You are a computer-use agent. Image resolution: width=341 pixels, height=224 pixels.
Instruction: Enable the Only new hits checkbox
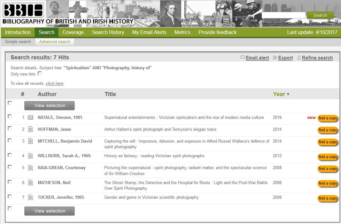(x=40, y=74)
